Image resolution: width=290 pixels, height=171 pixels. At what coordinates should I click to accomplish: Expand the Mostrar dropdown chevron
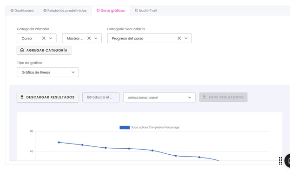click(x=96, y=38)
